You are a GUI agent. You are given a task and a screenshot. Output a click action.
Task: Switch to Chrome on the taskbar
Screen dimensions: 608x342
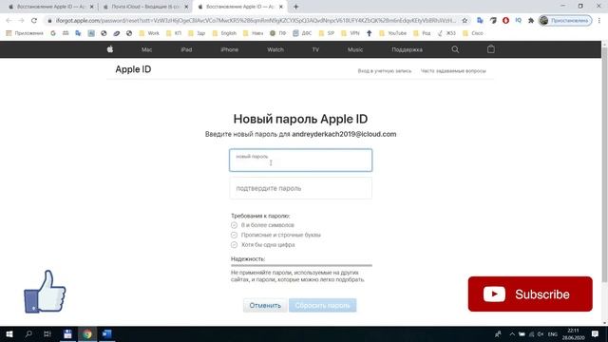(87, 333)
